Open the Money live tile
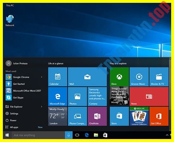The height and width of the screenshot is (142, 174). pyautogui.click(x=119, y=96)
